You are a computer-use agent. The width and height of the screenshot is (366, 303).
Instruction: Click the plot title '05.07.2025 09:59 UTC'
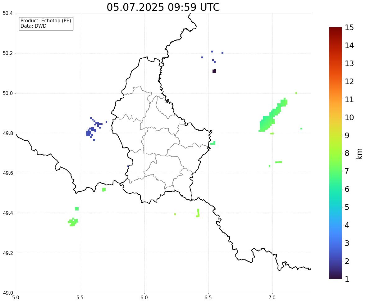[x=163, y=7]
